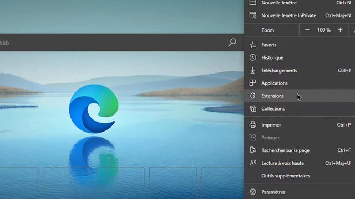This screenshot has width=355, height=199.
Task: Expand Outils supplémentaires submenu
Action: point(300,176)
